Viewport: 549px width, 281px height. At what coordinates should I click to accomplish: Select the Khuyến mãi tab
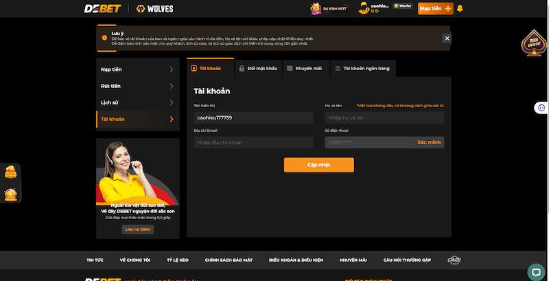pyautogui.click(x=304, y=69)
